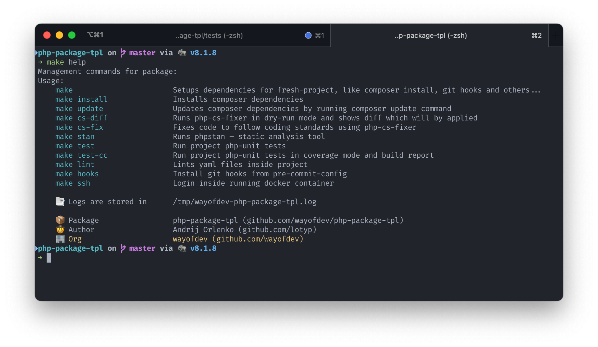The width and height of the screenshot is (598, 347).
Task: Click the Author cowboy face emoji
Action: (60, 230)
